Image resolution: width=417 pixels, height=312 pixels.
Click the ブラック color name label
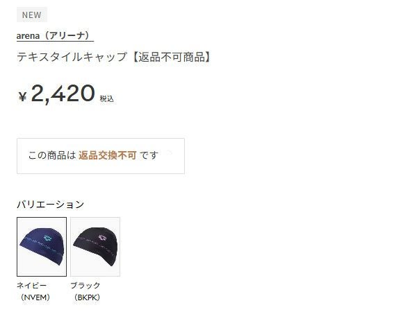(85, 286)
